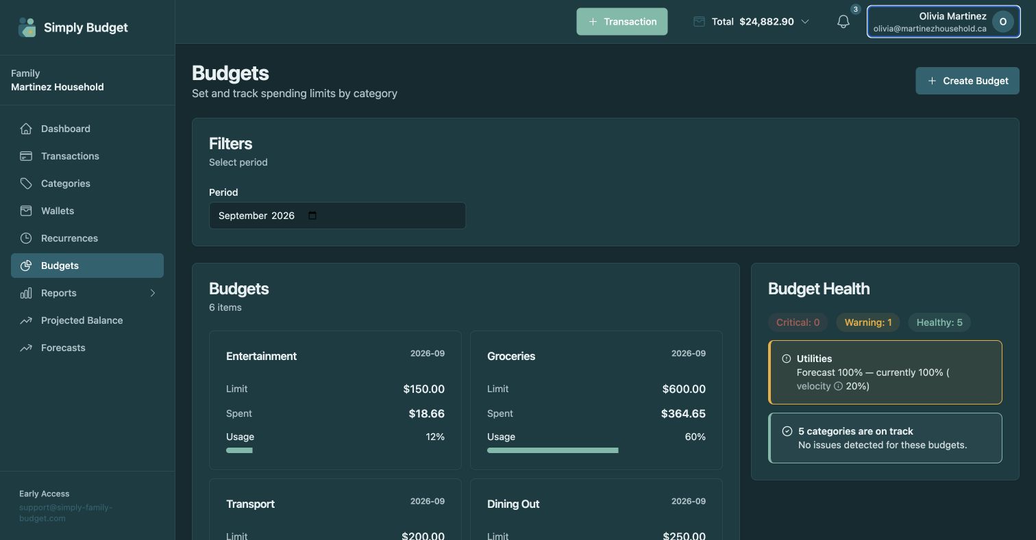Navigate to Categories
Screen dimensions: 1036x540
(87, 183)
